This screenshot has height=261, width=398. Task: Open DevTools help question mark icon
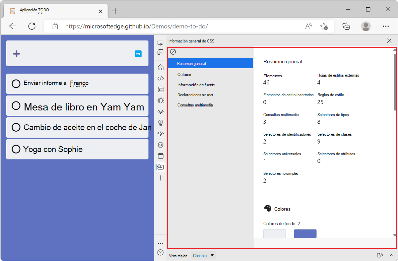161,253
